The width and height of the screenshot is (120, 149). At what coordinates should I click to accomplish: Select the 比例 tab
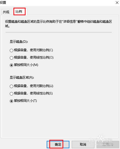click(19, 12)
